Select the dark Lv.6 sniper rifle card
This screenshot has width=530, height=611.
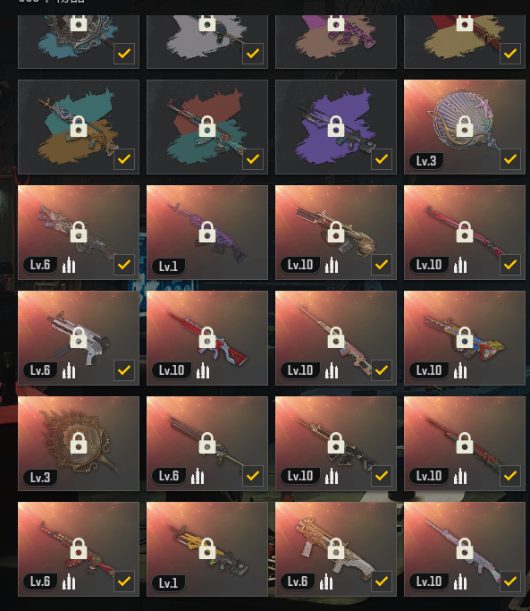point(207,444)
